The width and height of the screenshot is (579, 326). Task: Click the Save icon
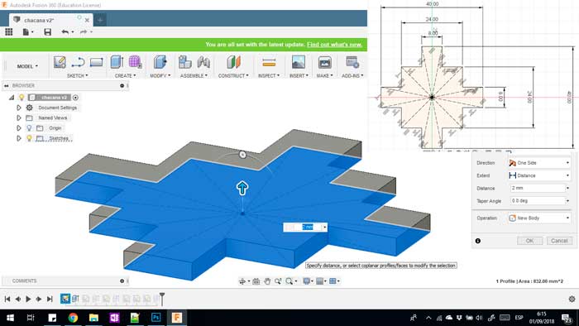[x=47, y=32]
